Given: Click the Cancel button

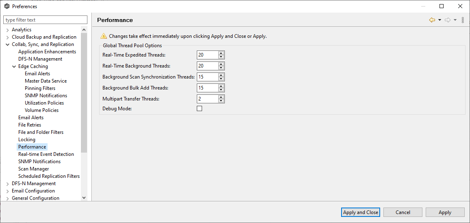Looking at the screenshot, I should [403, 212].
